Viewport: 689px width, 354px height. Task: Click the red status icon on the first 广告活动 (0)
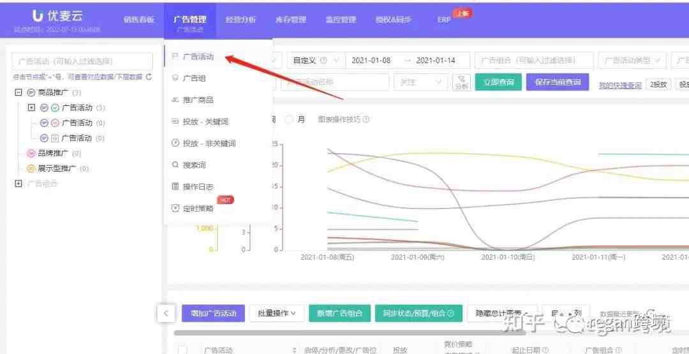[55, 122]
